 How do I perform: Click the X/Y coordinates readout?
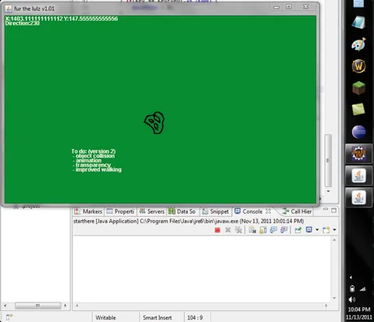(62, 19)
